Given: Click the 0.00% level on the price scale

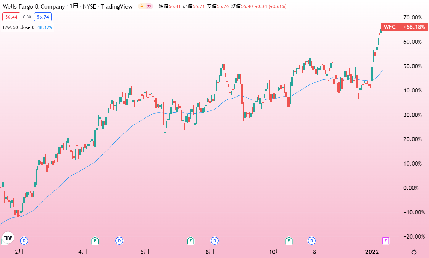Looking at the screenshot, I should point(411,188).
